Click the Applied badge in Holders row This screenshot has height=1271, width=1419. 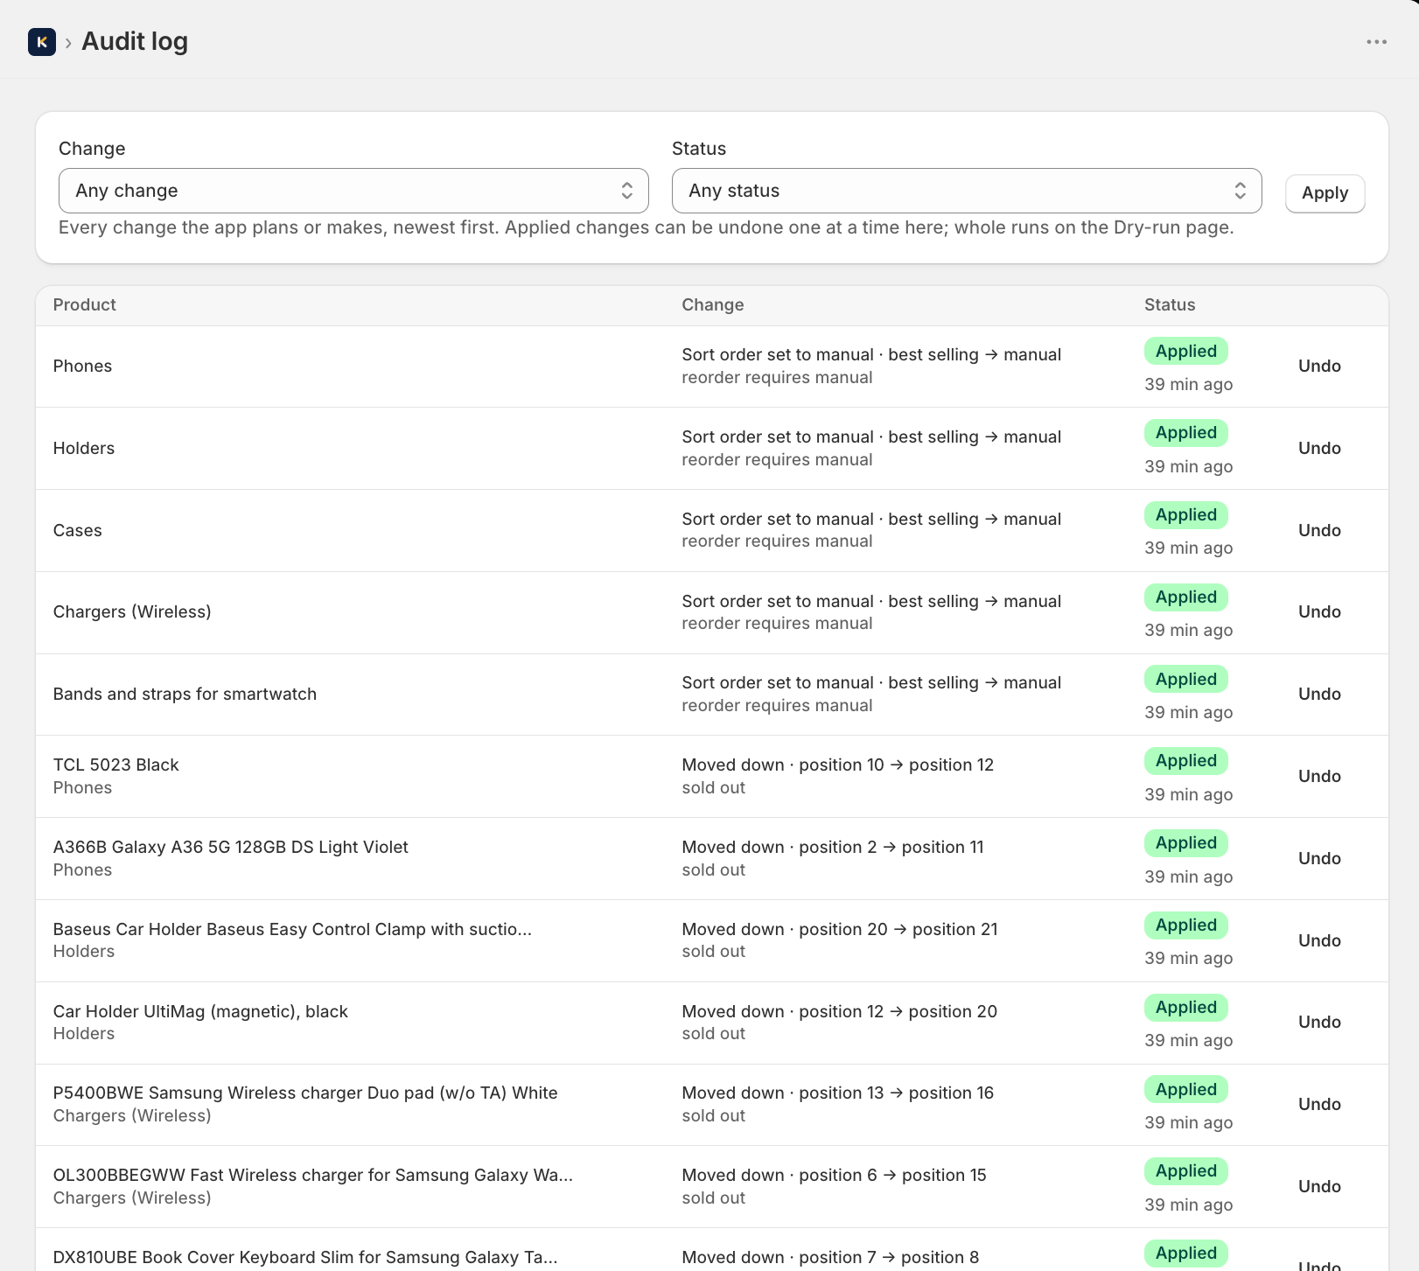(x=1186, y=433)
